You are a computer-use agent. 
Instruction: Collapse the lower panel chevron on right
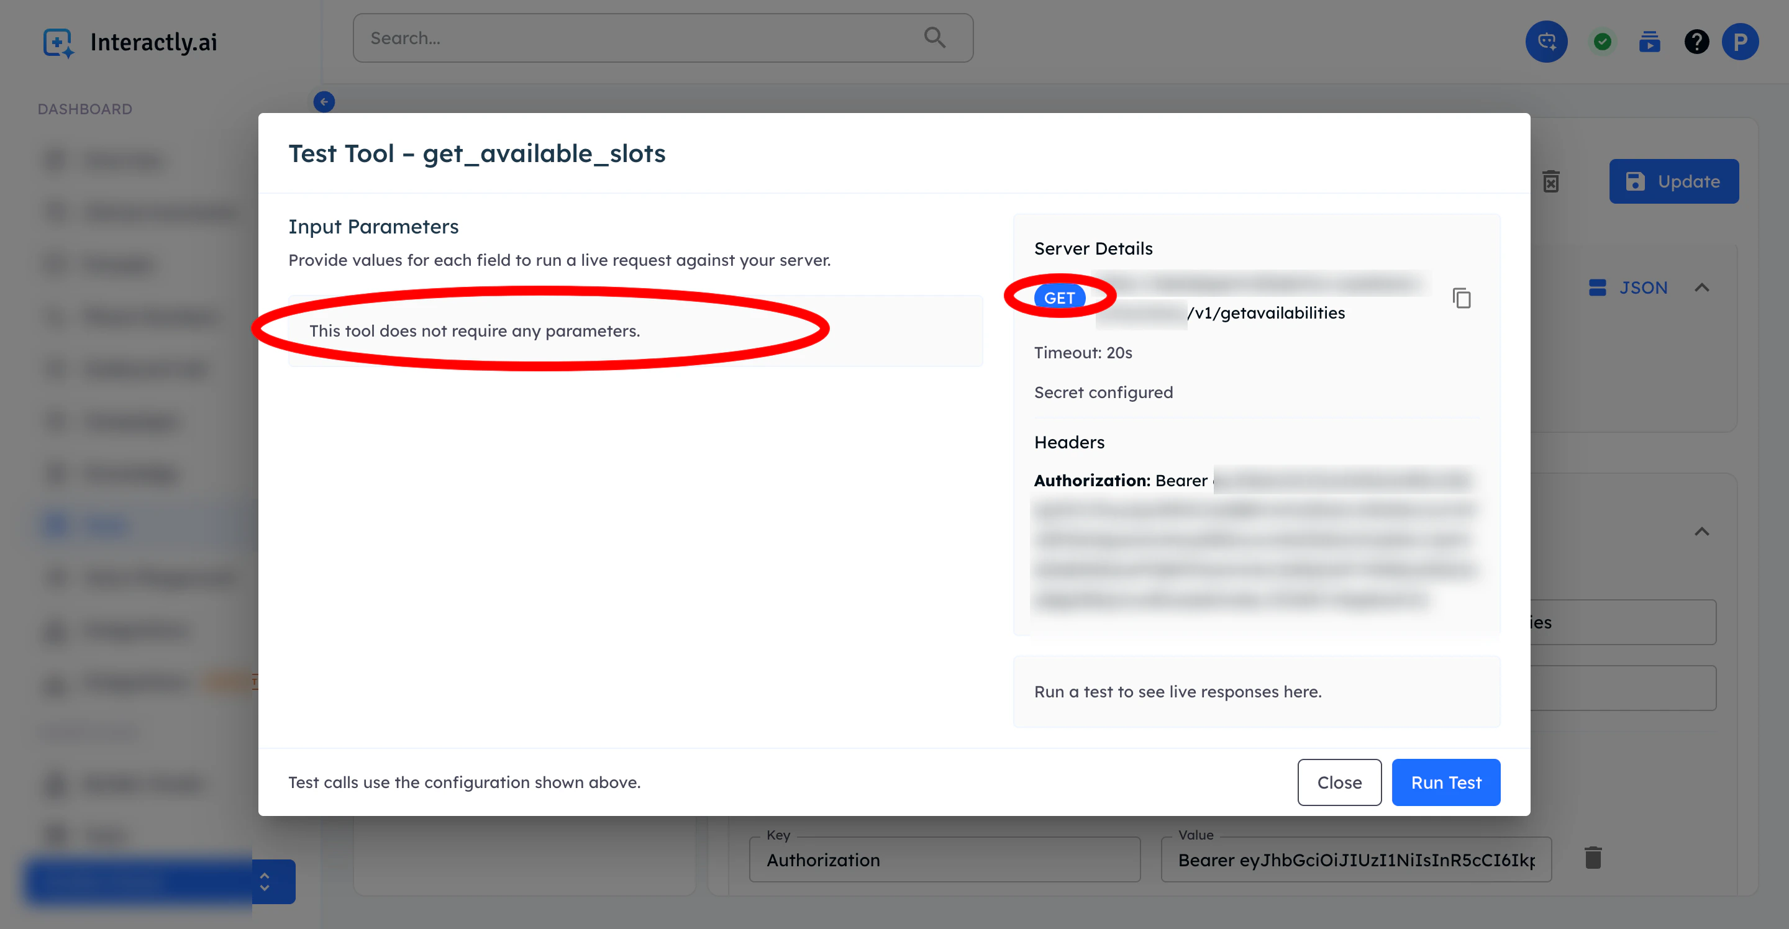pos(1701,532)
